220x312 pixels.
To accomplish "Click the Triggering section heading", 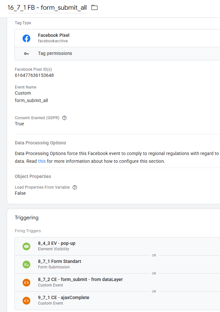I will click(x=27, y=218).
